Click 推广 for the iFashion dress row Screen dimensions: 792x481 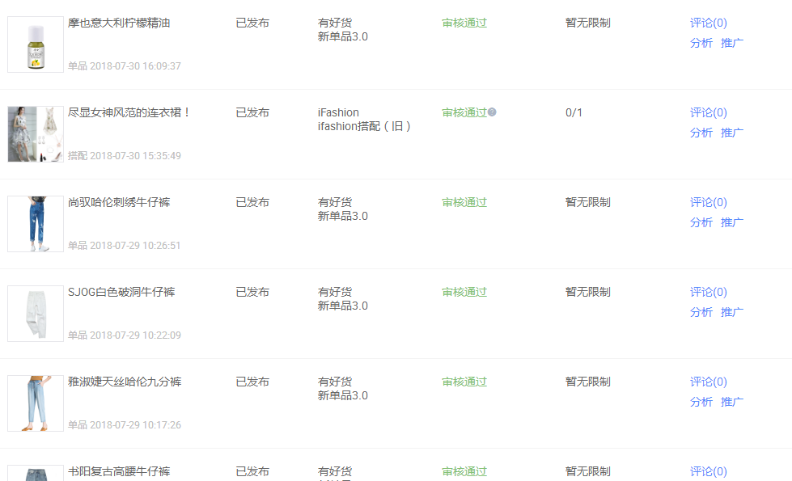pos(732,133)
